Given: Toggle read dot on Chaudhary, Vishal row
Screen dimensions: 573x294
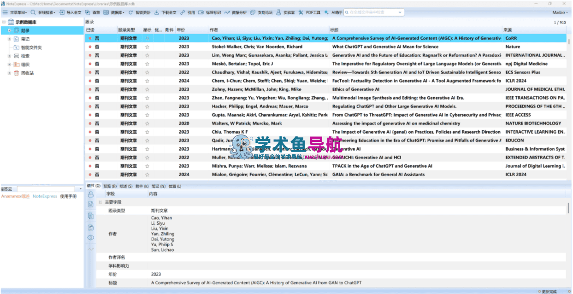Looking at the screenshot, I should (90, 72).
